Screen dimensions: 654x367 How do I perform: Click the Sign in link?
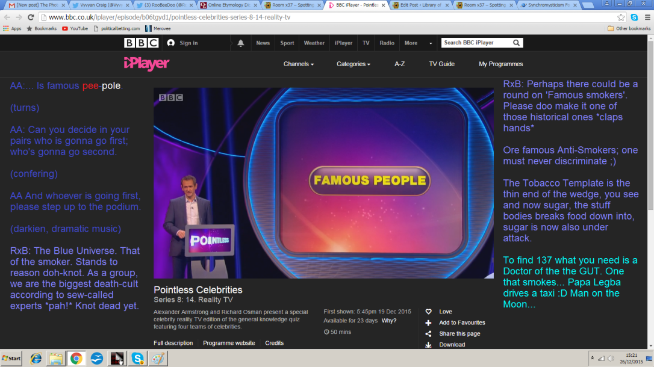(188, 43)
